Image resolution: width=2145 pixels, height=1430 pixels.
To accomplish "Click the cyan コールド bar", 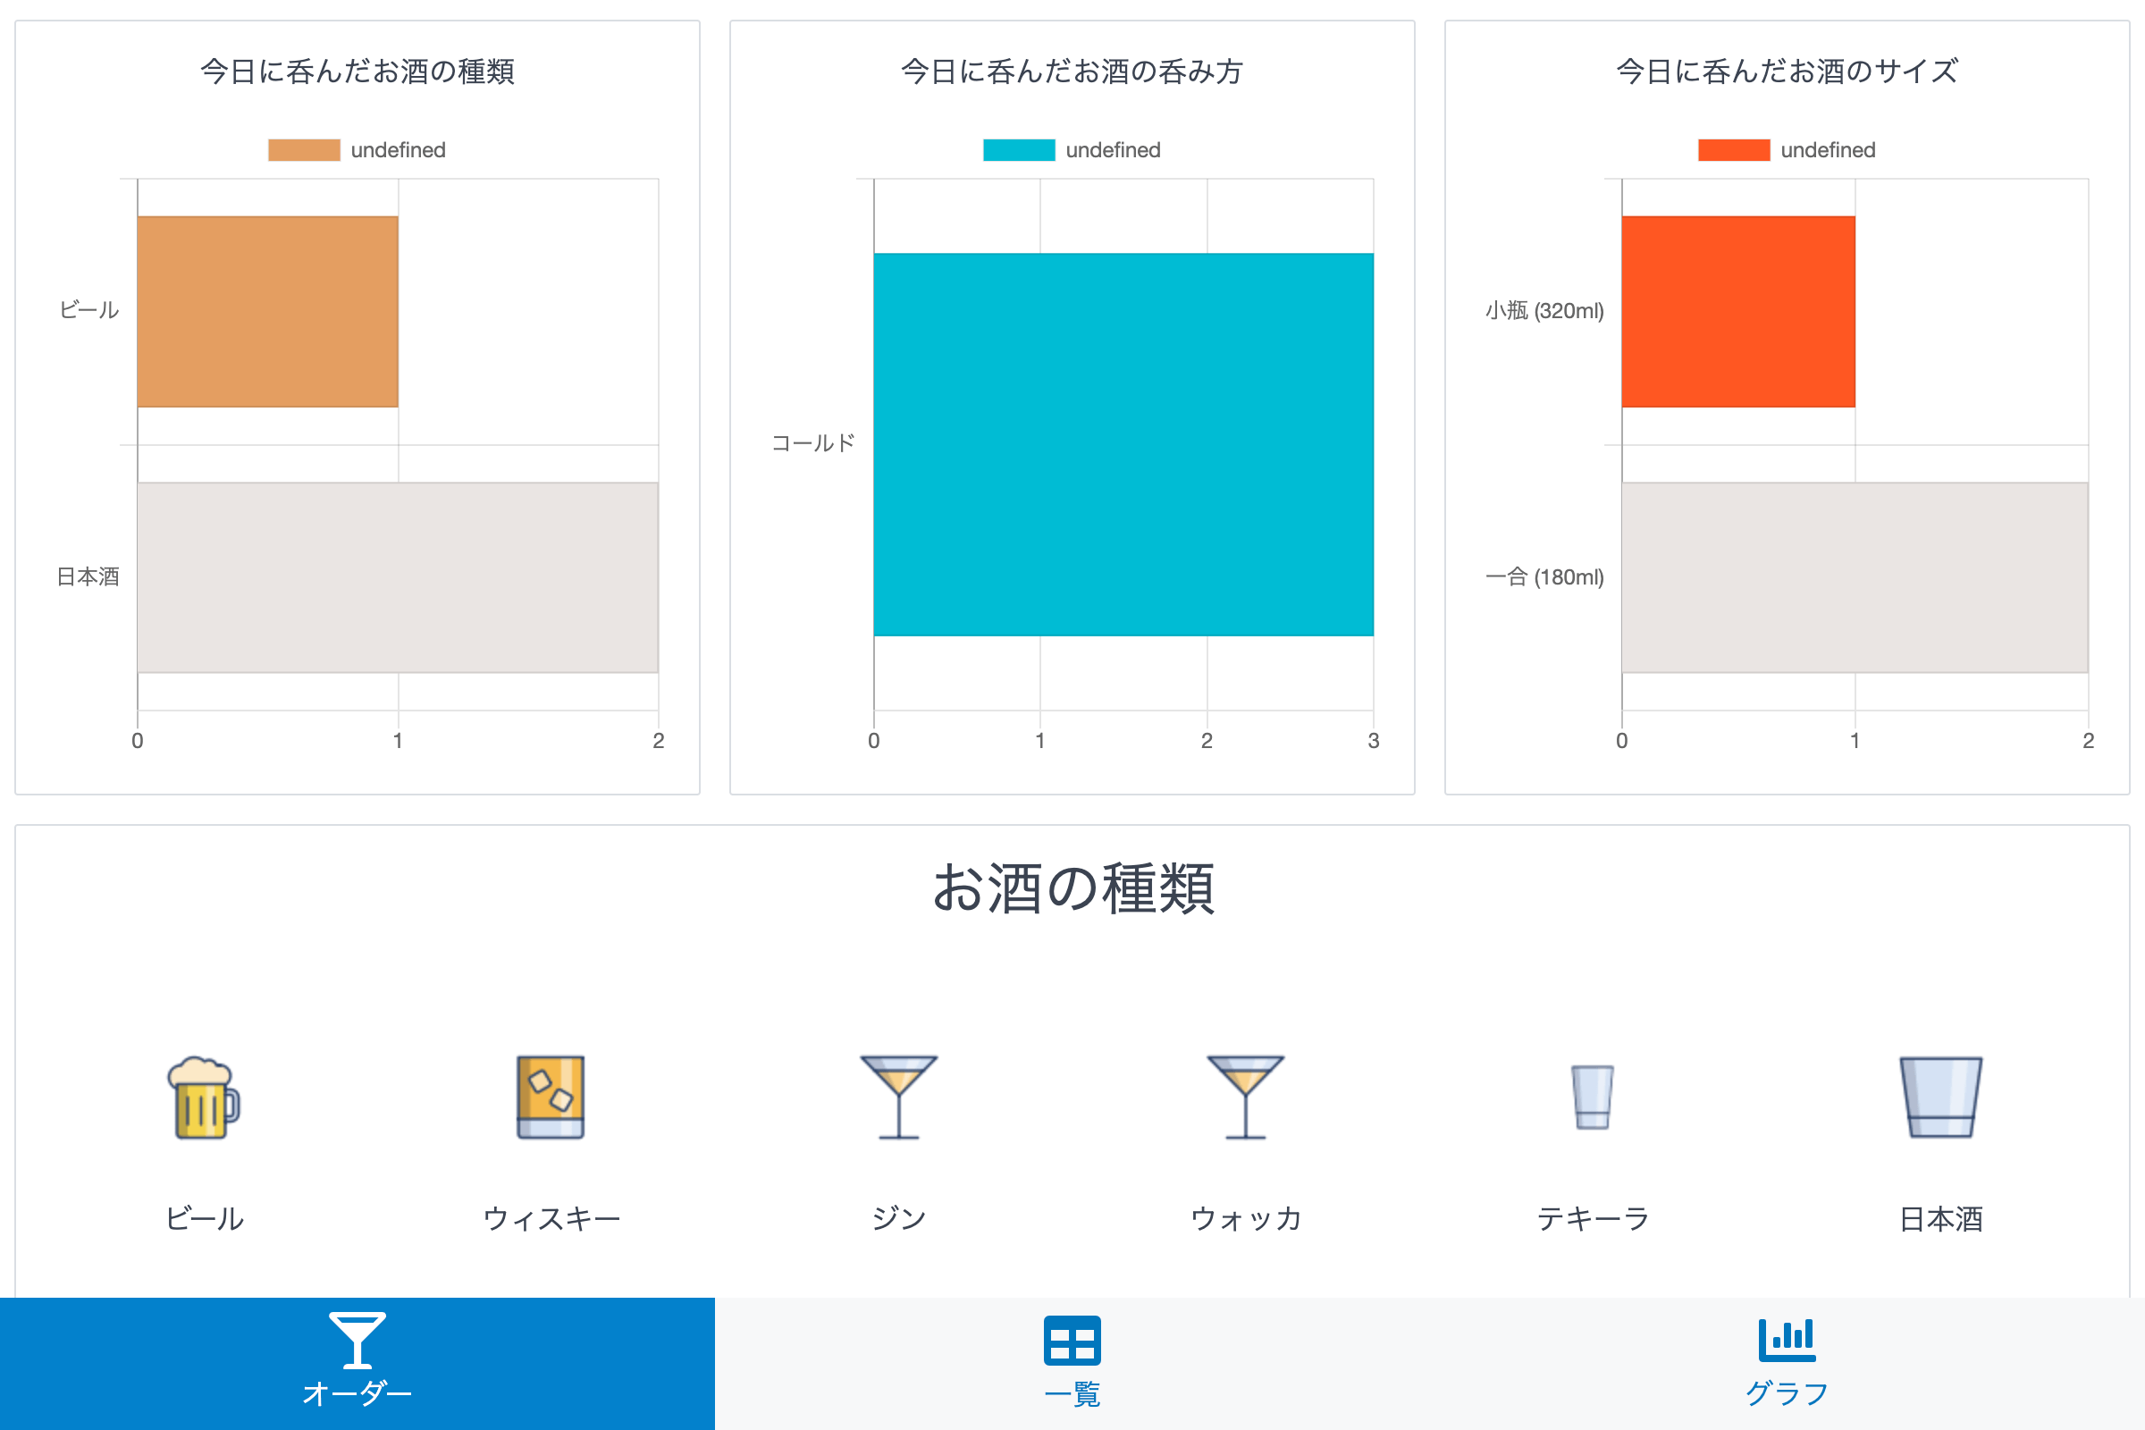I will [1123, 444].
